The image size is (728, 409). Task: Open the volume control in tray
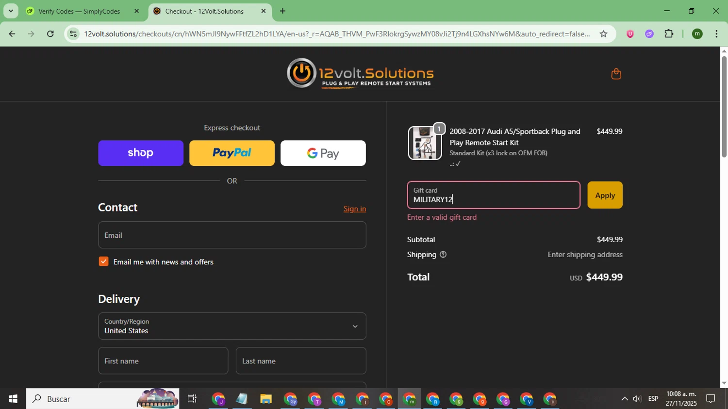pyautogui.click(x=637, y=399)
